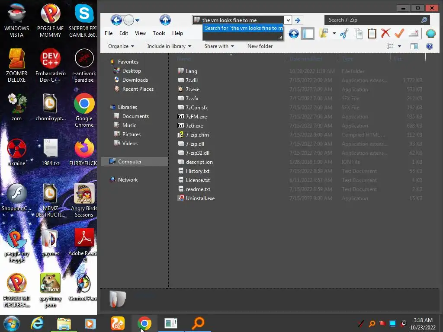Open the Include in library dropdown

tap(169, 46)
